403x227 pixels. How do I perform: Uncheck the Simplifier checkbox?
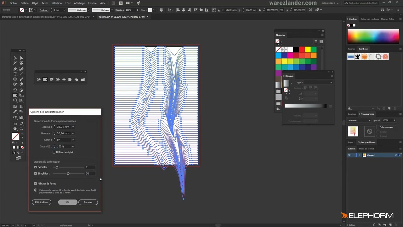tap(35, 173)
